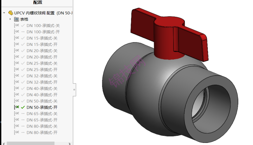Click the panel collapse handle on the splitter
The image size is (253, 145).
click(x=74, y=90)
